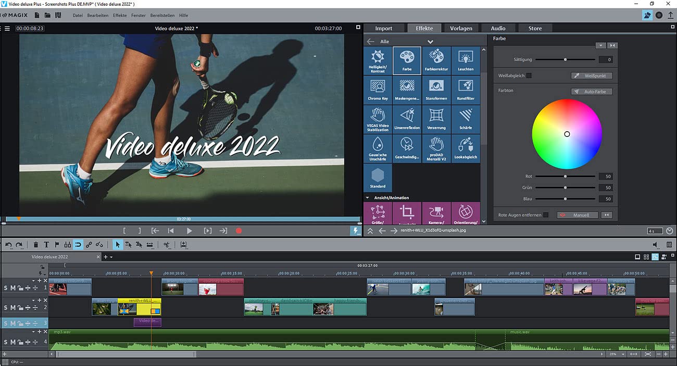
Task: Set a marker with the flag icon
Action: tap(57, 244)
